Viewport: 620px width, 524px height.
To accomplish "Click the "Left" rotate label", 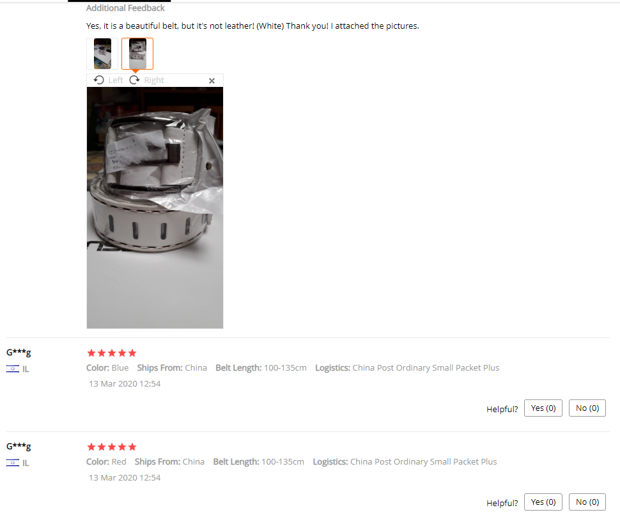I will (x=116, y=81).
